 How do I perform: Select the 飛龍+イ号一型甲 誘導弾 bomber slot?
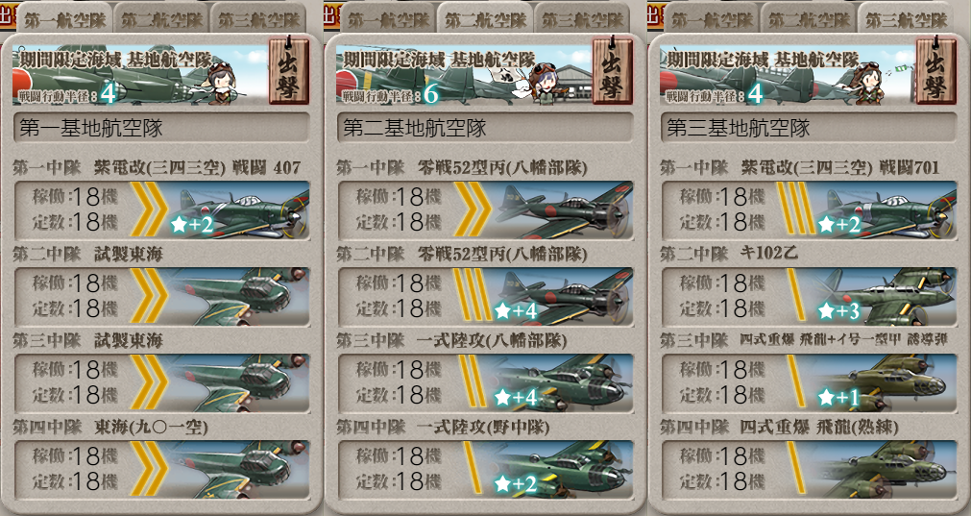809,383
